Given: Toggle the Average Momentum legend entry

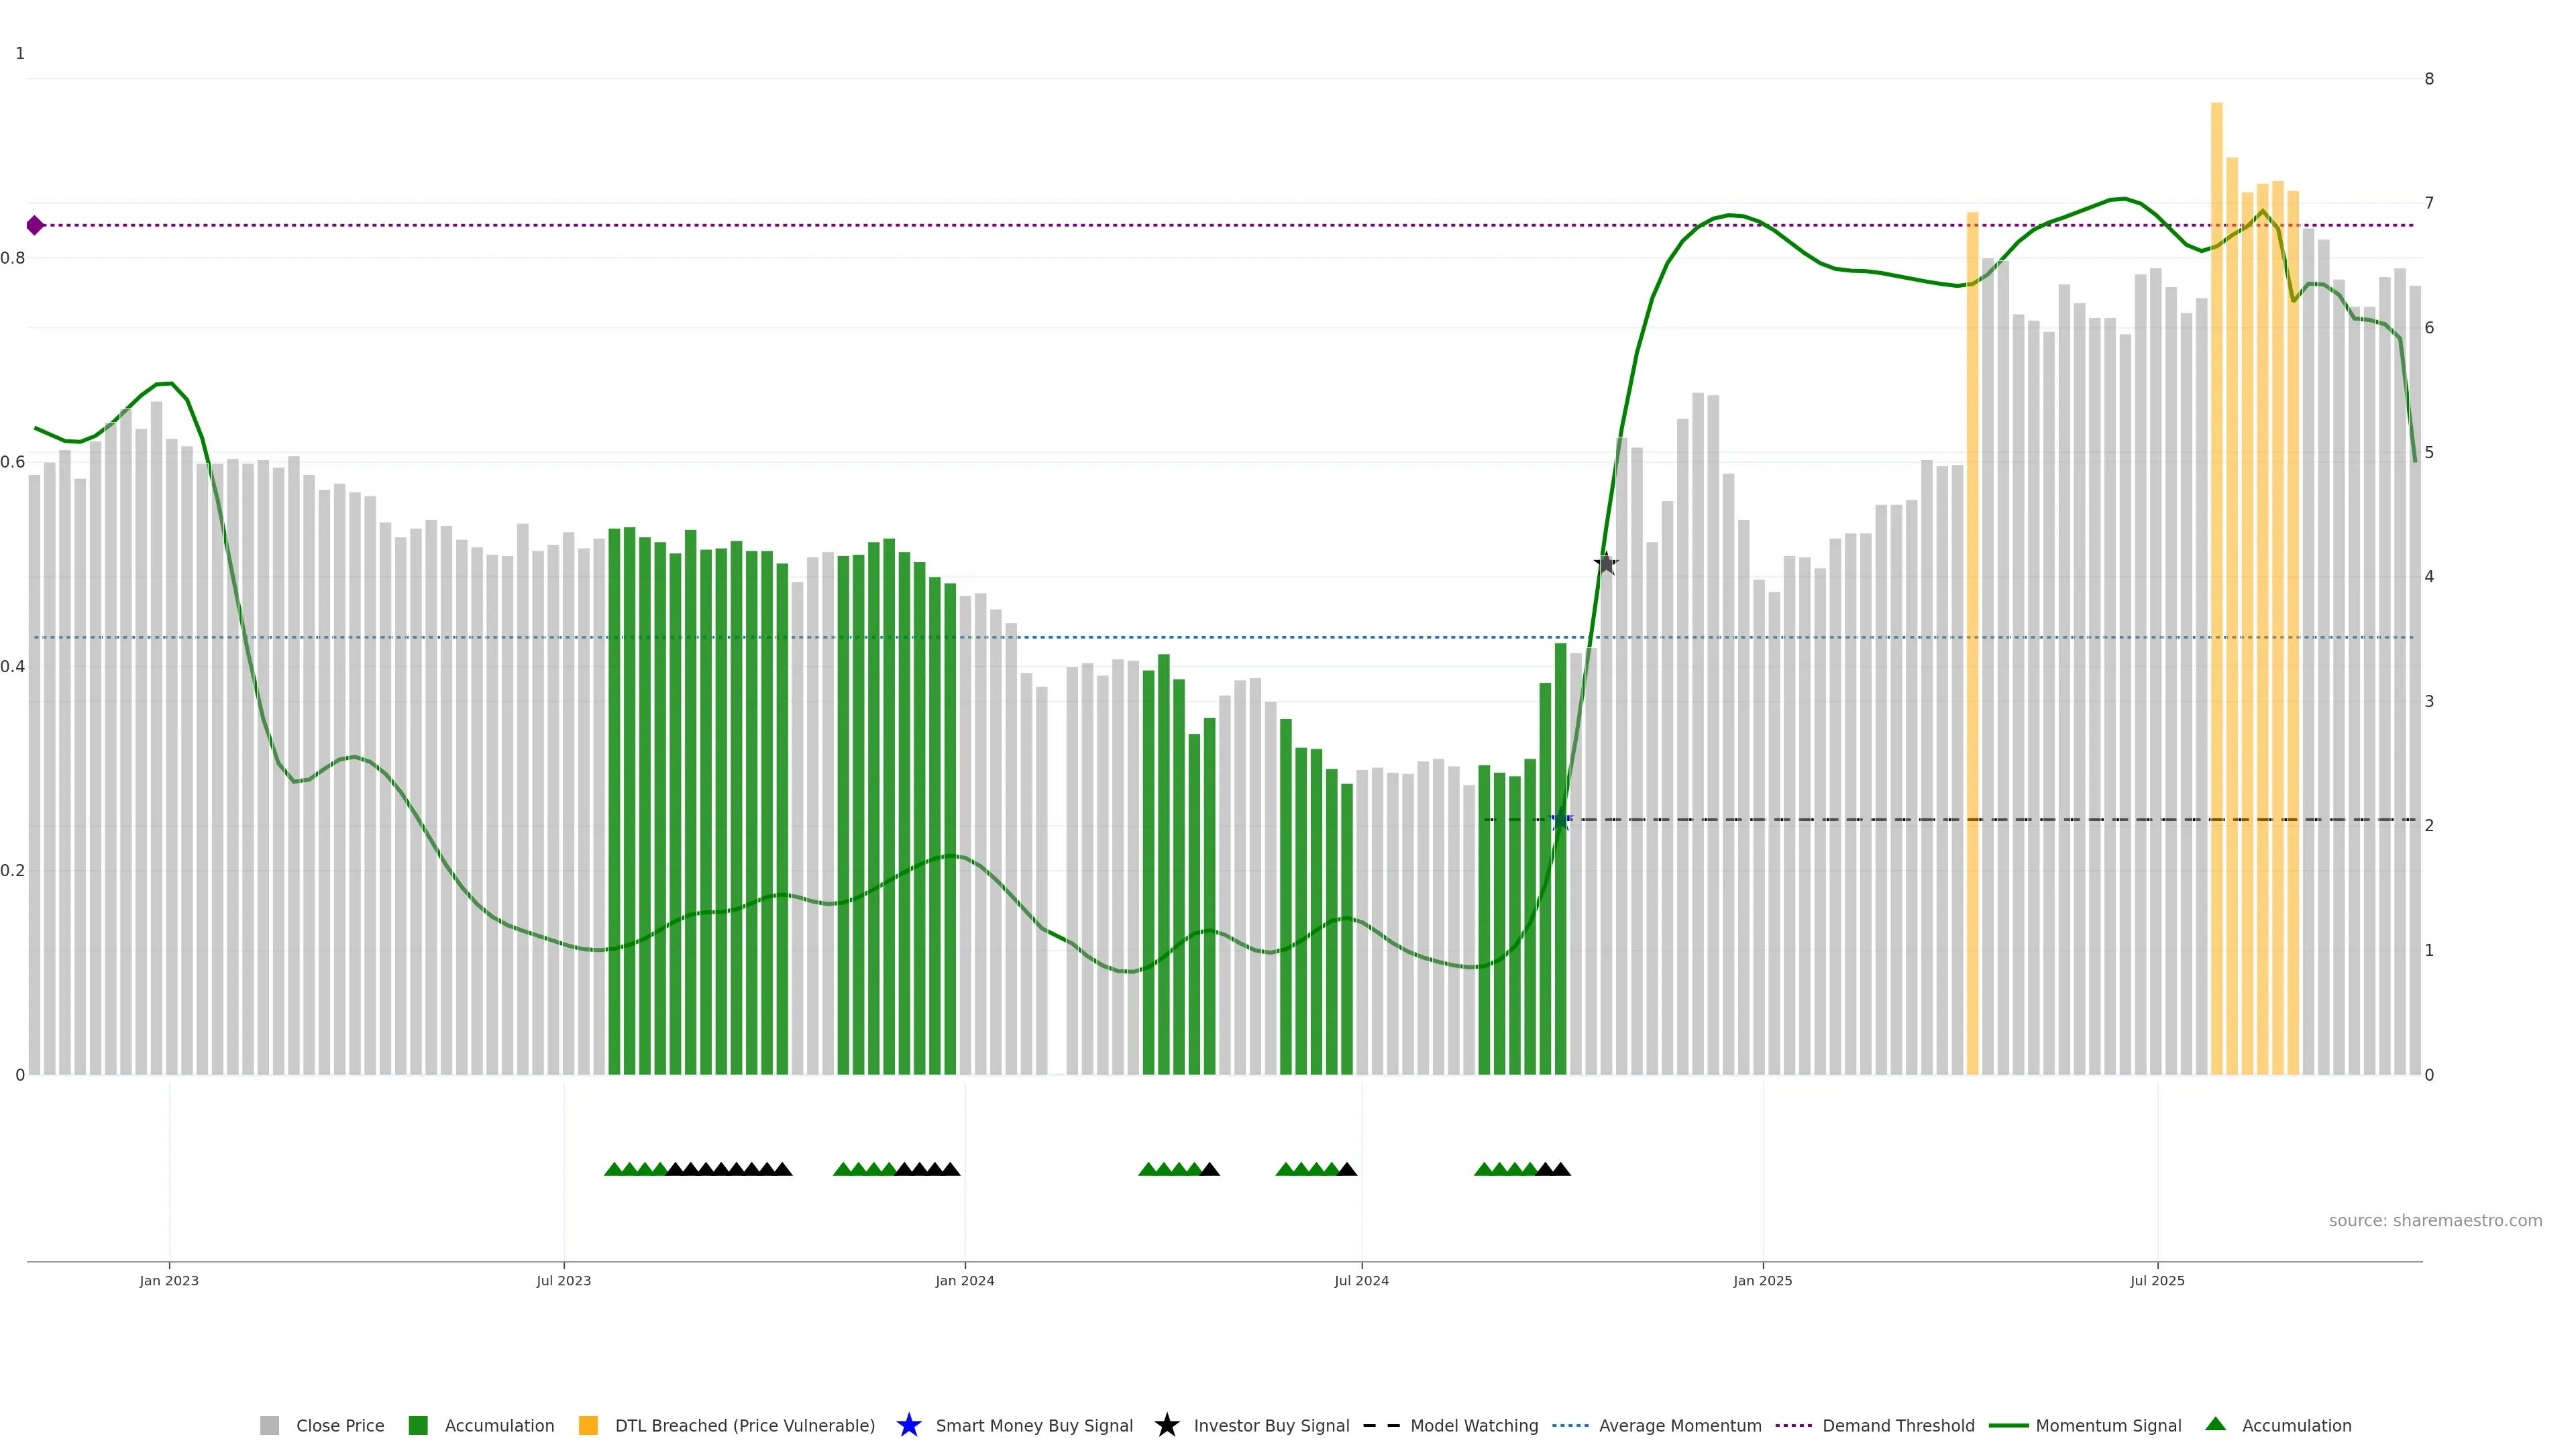Looking at the screenshot, I should click(1679, 1425).
